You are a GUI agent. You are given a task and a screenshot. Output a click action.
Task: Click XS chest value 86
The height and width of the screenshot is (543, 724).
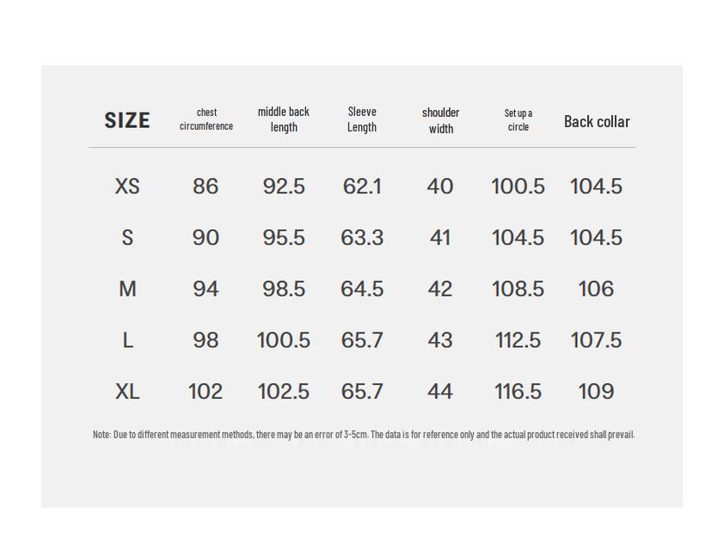tap(206, 186)
